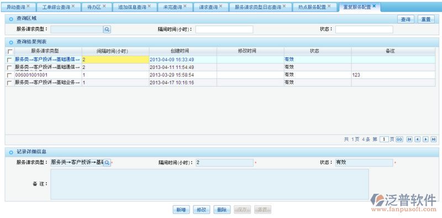
Task: Sort by the 服务请求类型 column header
Action: [x=48, y=51]
